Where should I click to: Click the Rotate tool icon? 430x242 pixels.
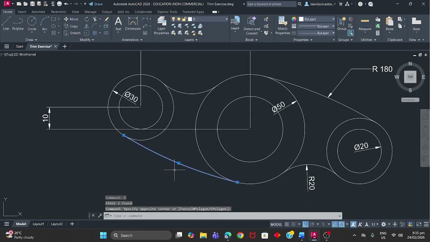coord(87,19)
